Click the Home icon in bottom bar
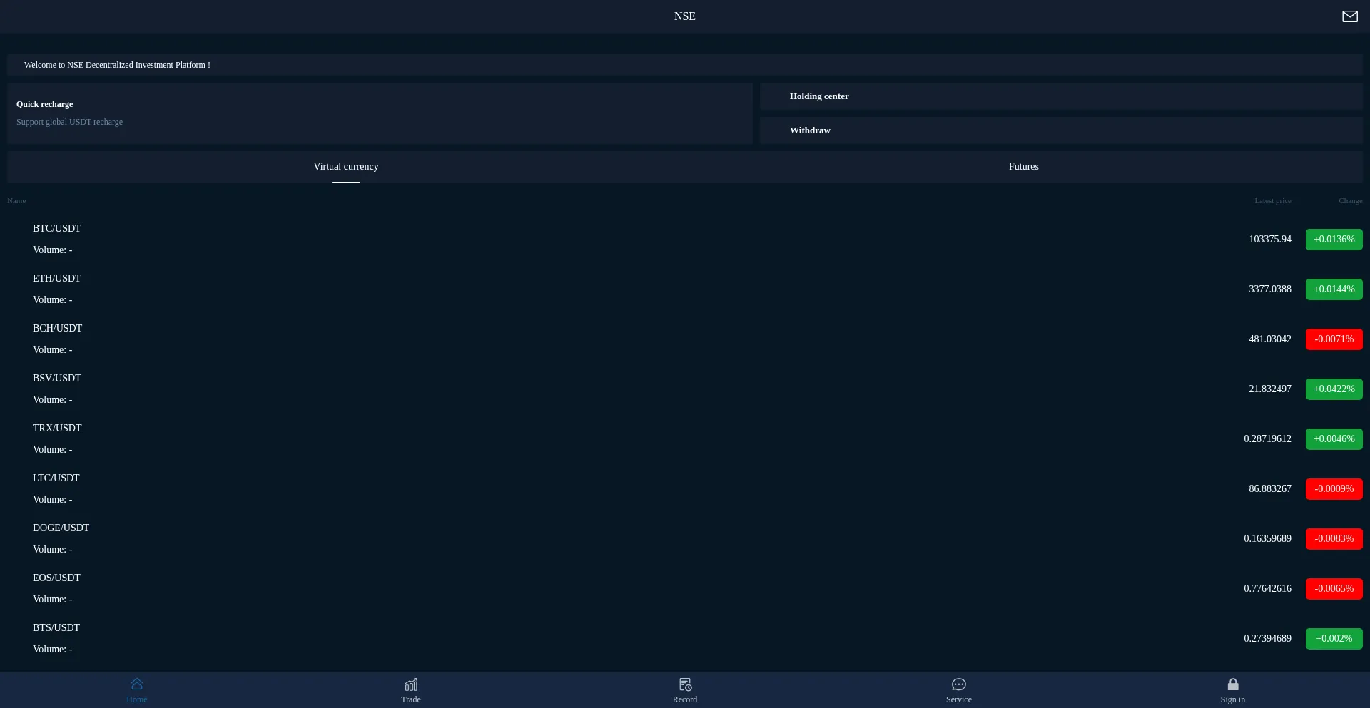This screenshot has height=708, width=1370. 137,684
